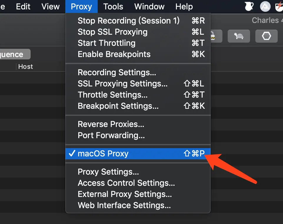This screenshot has height=224, width=283.
Task: Click the hexagon breakpoints toolbar icon
Action: [x=266, y=36]
